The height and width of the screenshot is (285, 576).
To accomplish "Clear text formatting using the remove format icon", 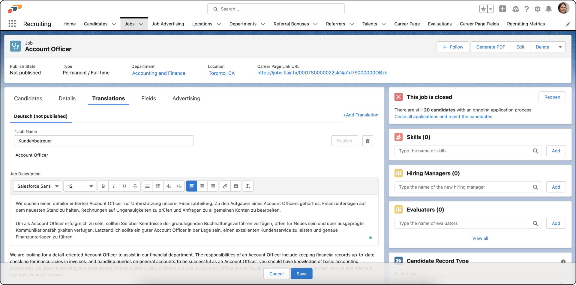I will [248, 186].
